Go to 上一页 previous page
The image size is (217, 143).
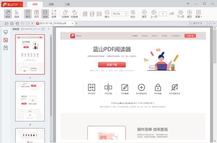coord(154,14)
